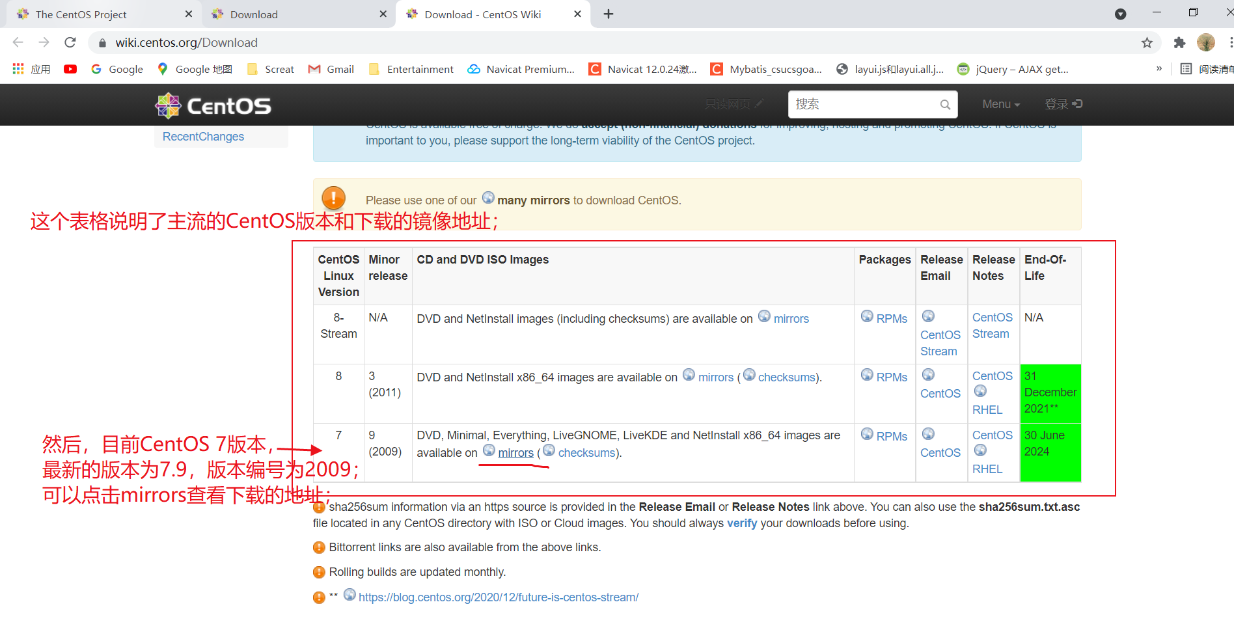Open RPMs link in CentOS 7 row
Viewport: 1234px width, 641px height.
(x=891, y=437)
